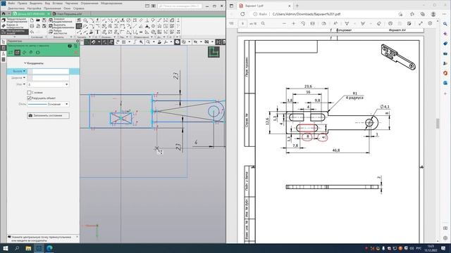Open the Windows Start menu
This screenshot has height=253, width=451.
coord(5,248)
